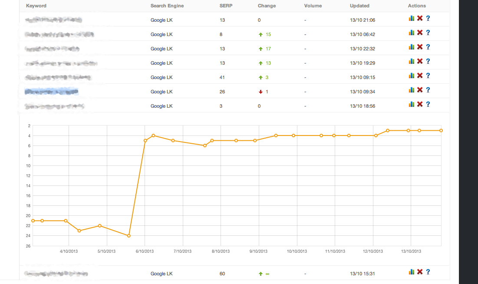Viewport: 478px width, 284px height.
Task: Sort by Change column header
Action: 267,6
